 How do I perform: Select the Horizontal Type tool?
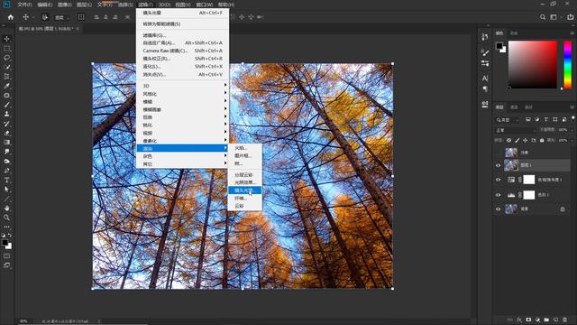pyautogui.click(x=6, y=180)
